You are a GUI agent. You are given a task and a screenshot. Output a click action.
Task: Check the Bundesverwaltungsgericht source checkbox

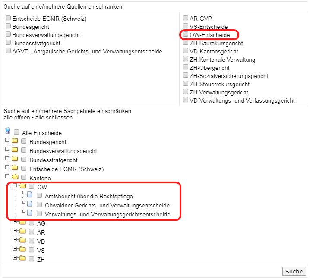[x=8, y=34]
